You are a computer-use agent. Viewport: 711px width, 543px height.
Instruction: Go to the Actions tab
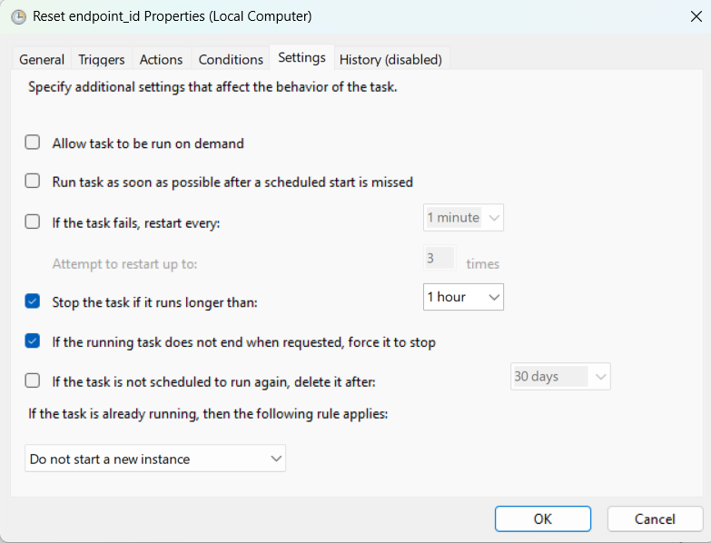(161, 59)
